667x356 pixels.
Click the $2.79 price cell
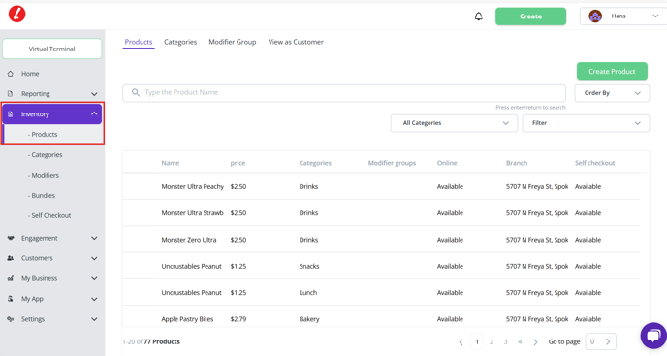(x=238, y=319)
